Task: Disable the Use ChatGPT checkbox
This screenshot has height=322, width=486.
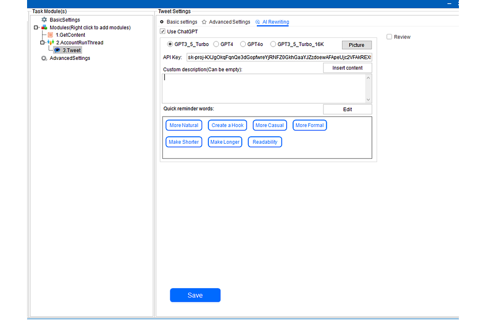Action: click(162, 32)
